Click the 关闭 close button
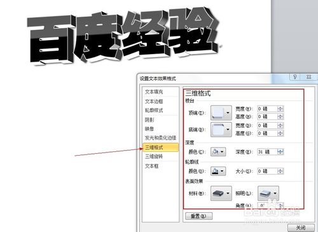 pos(301,228)
